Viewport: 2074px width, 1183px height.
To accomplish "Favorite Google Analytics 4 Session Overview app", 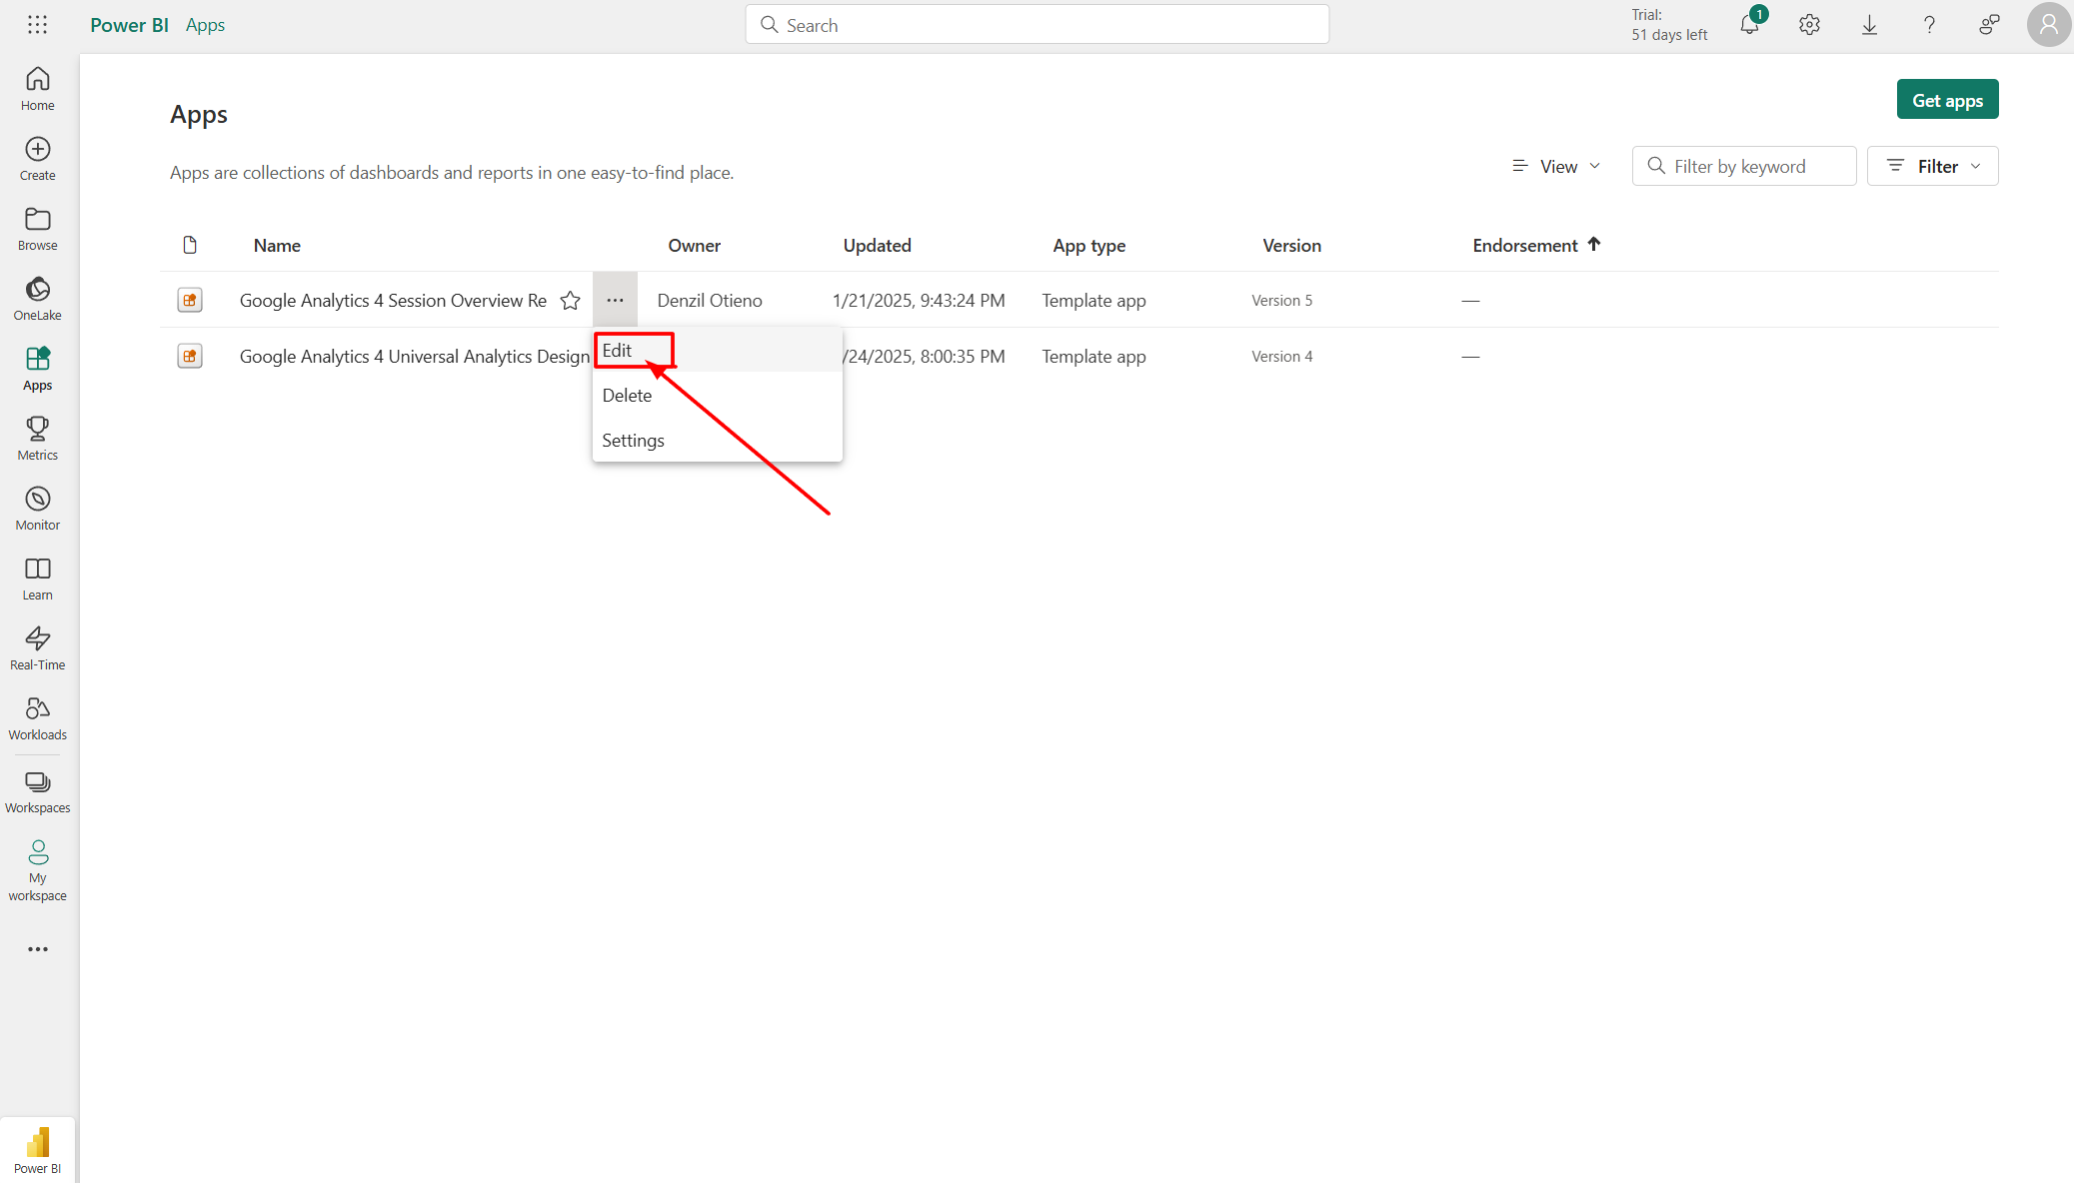I will [570, 301].
